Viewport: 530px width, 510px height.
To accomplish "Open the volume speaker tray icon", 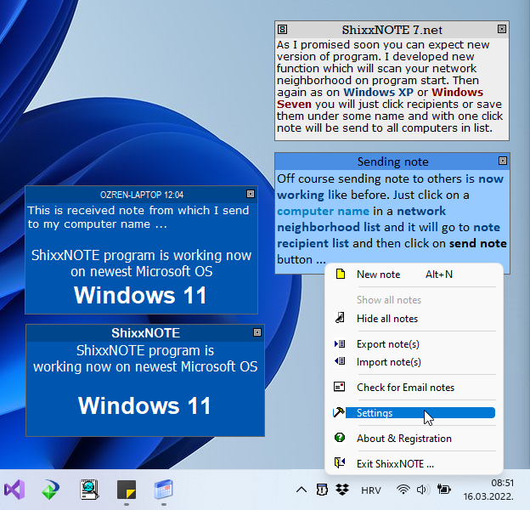I will [x=422, y=490].
